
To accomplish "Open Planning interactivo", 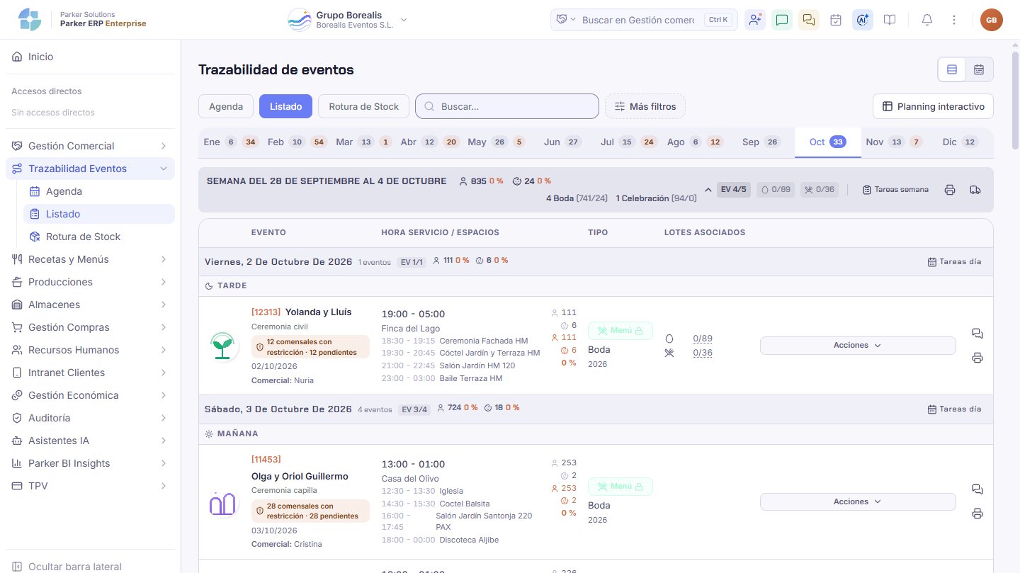I will click(933, 106).
